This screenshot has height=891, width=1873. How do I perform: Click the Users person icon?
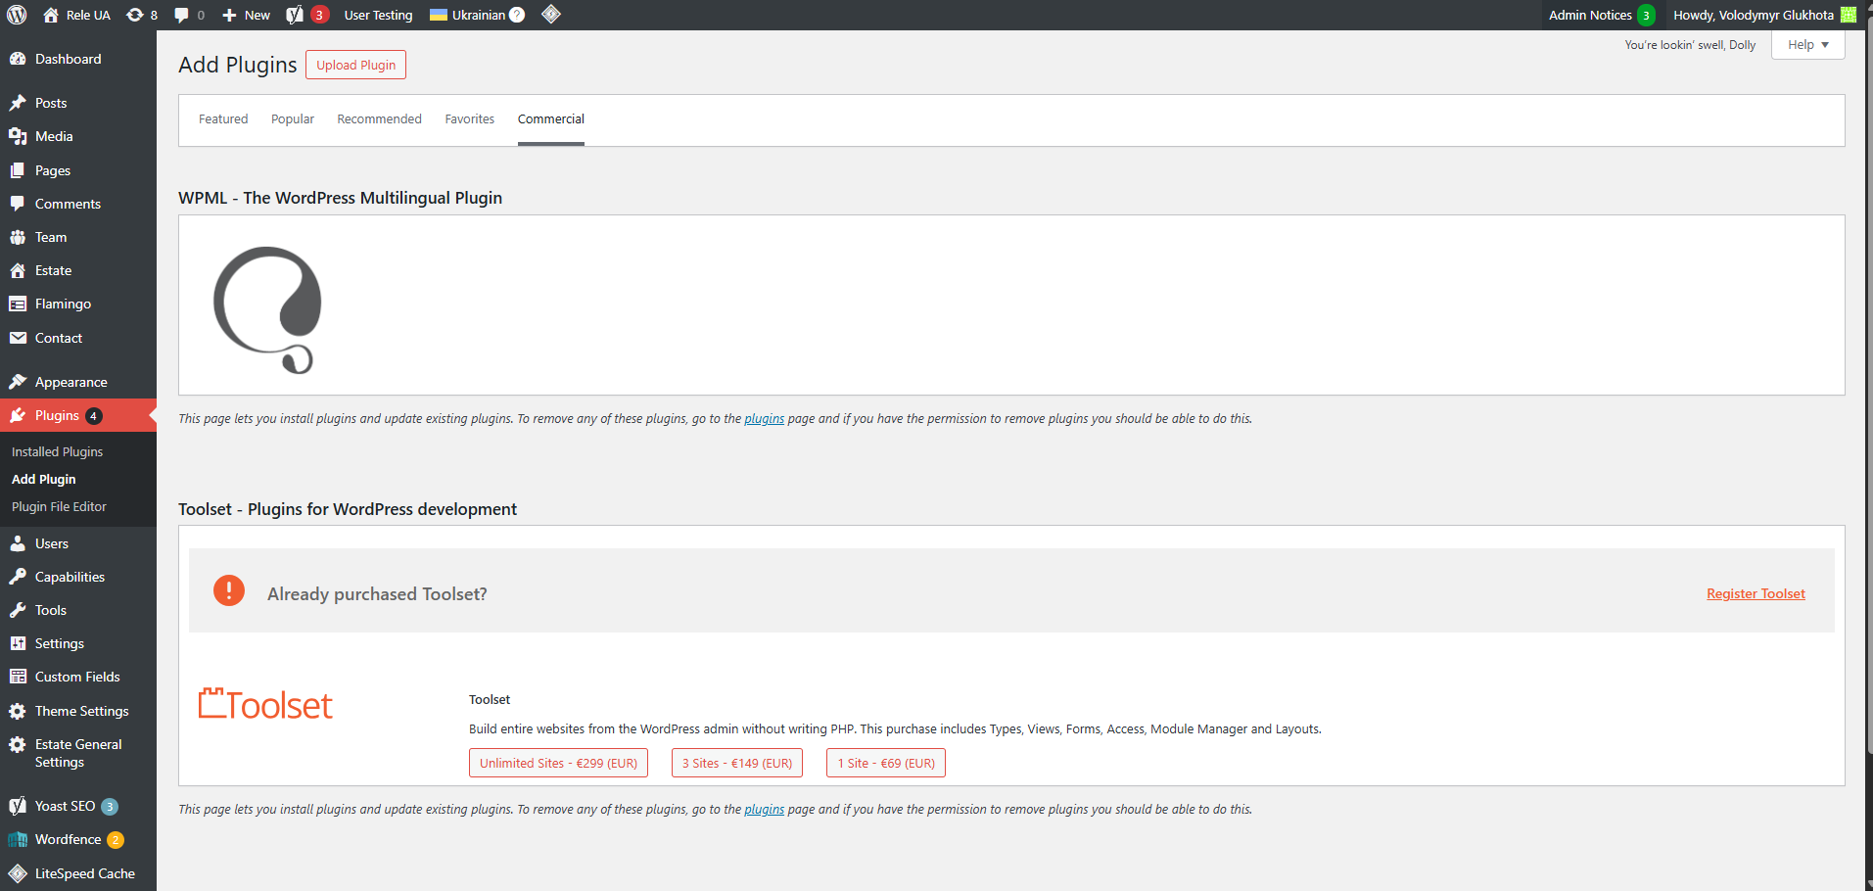pos(18,543)
